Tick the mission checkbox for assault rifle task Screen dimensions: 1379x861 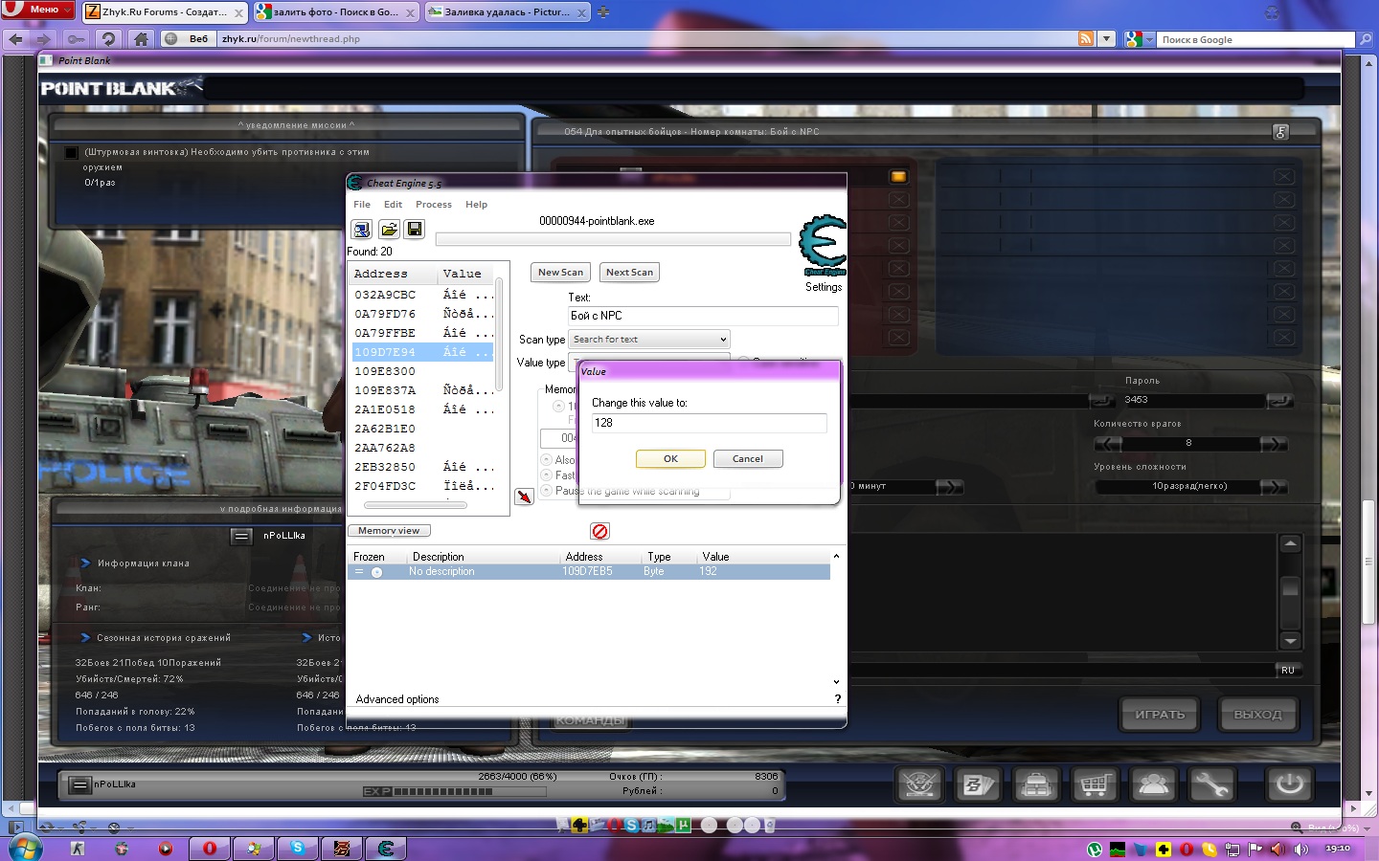71,153
